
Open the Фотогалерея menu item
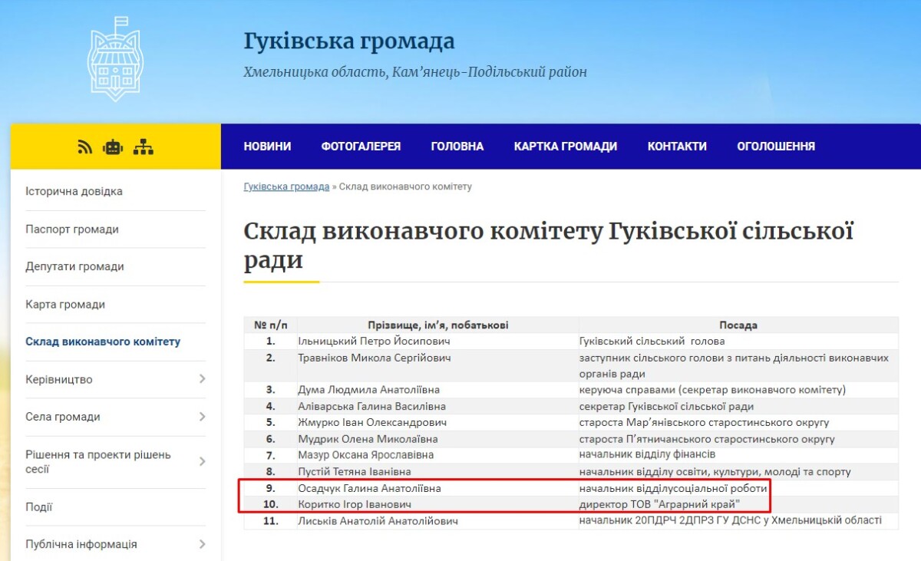(x=361, y=147)
